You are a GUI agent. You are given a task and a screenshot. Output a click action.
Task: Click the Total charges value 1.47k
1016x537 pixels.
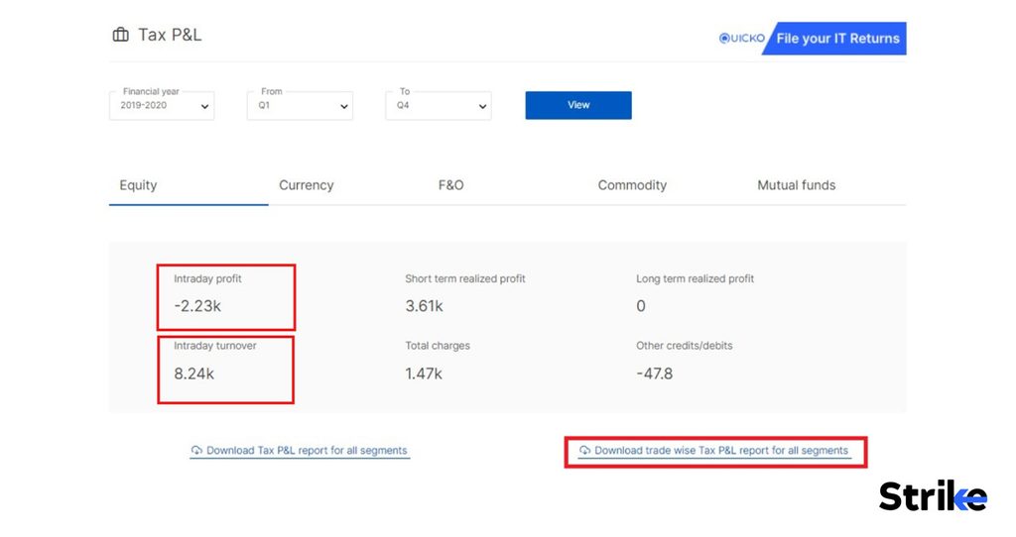(x=424, y=374)
